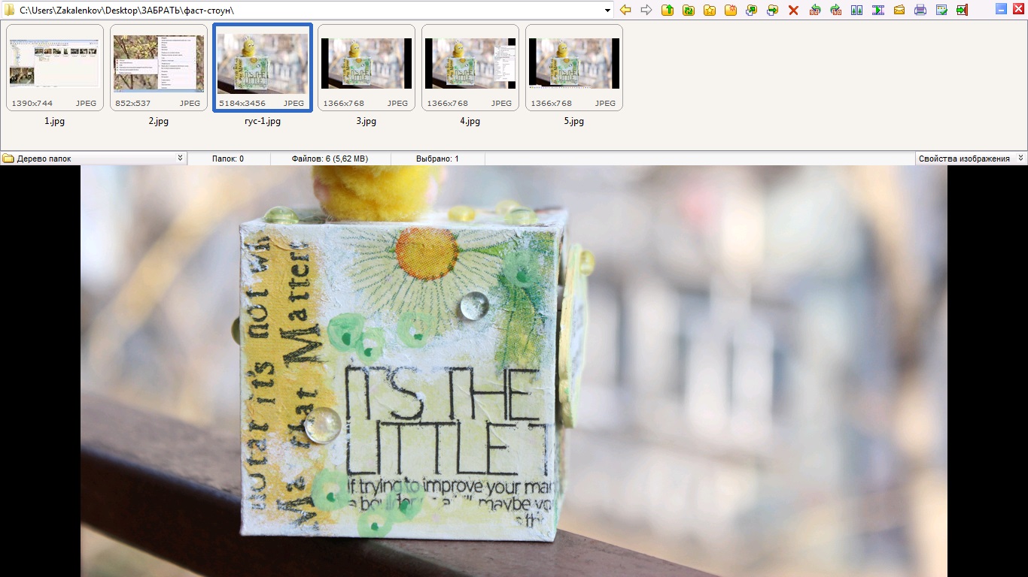
Task: Close the viewer with red X button
Action: [x=1018, y=9]
